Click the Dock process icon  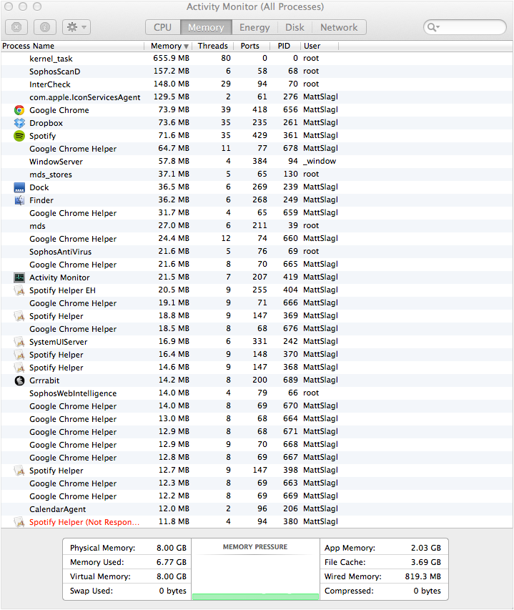(19, 187)
